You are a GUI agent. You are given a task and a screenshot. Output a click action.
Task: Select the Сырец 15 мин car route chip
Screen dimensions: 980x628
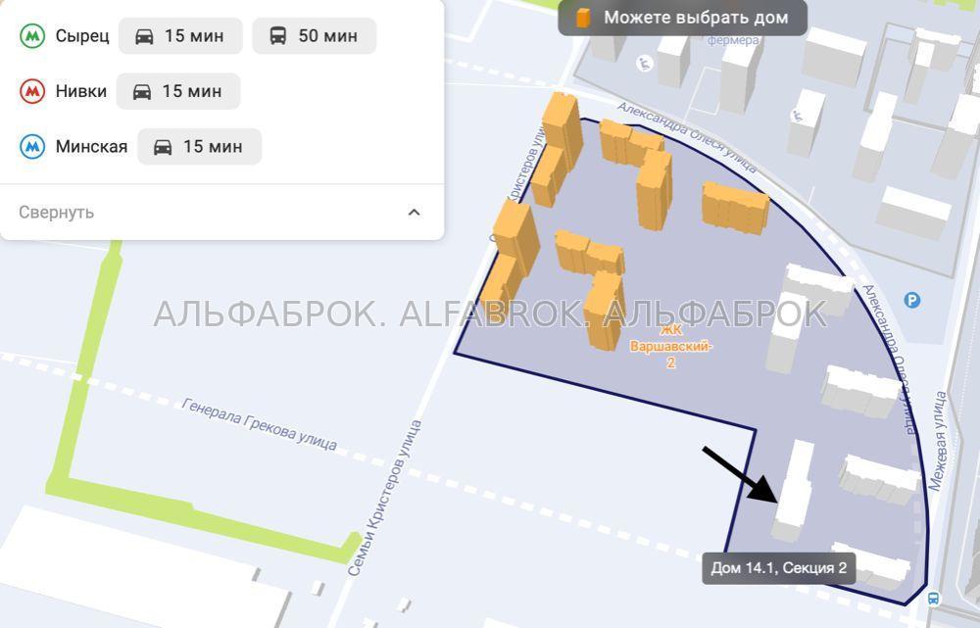[x=180, y=35]
